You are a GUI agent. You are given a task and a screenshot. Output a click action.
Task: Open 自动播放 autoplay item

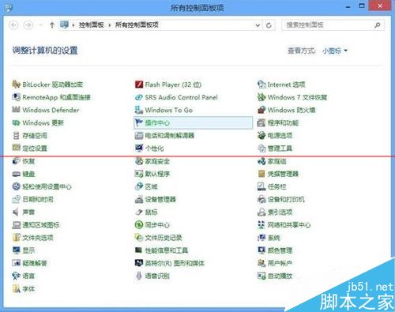coord(275,276)
